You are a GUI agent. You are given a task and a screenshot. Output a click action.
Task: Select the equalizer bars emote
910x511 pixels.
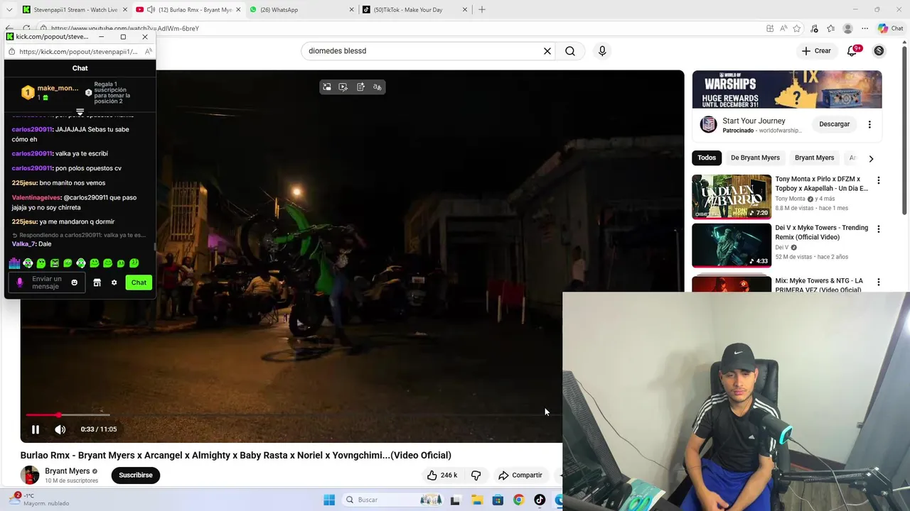click(14, 263)
